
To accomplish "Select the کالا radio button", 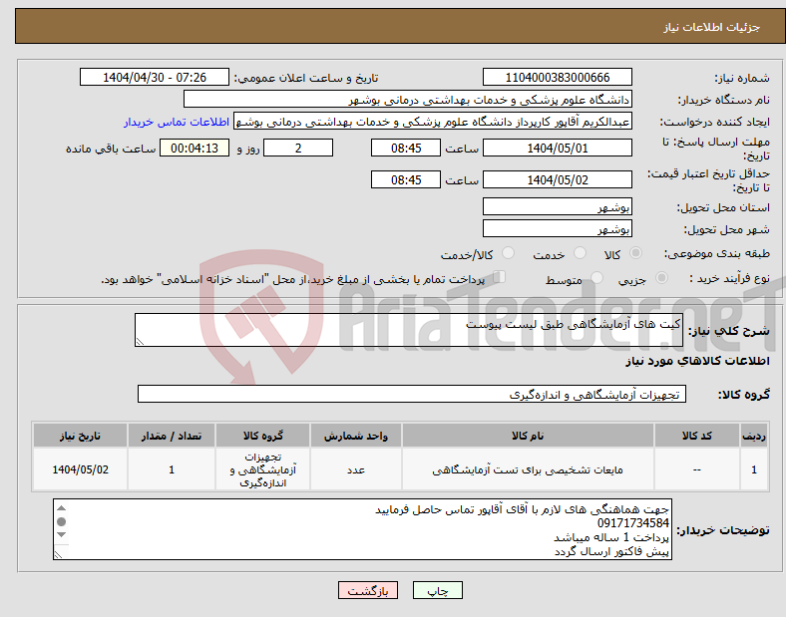I will pos(635,253).
